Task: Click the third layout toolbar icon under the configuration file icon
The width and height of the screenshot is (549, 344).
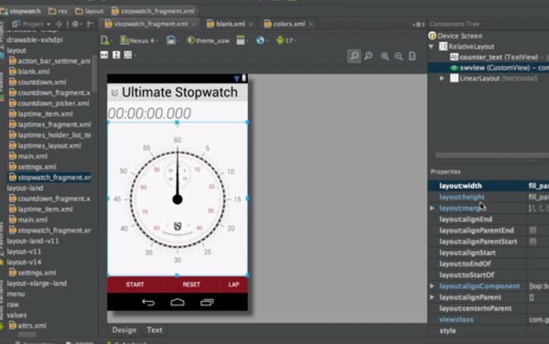Action: tap(128, 55)
